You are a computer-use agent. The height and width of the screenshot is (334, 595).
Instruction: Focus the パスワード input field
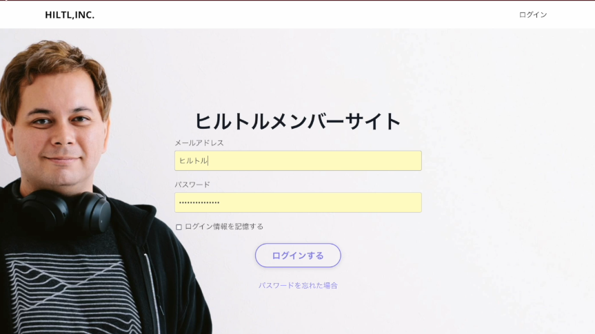click(x=298, y=202)
